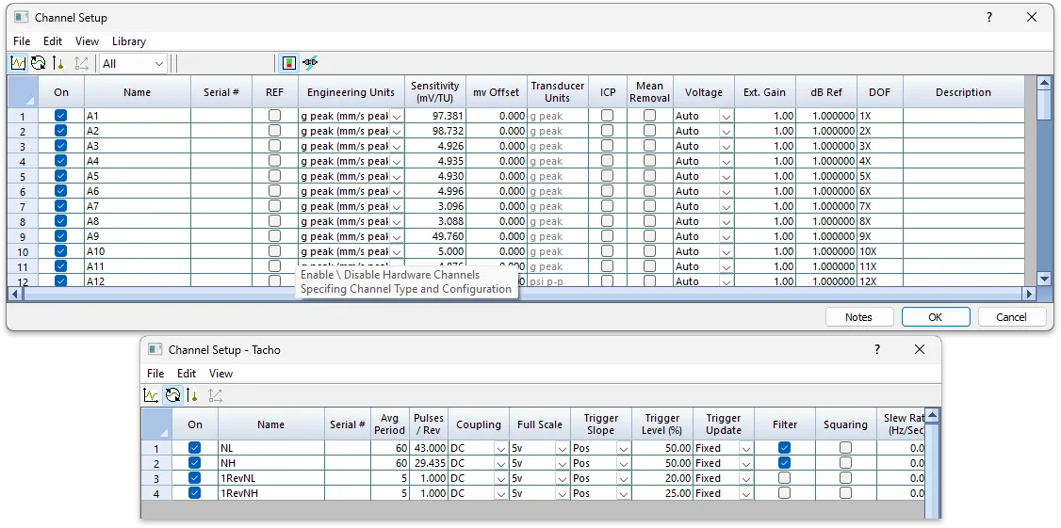Click the help question mark in Channel Setup
Image resolution: width=1061 pixels, height=528 pixels.
click(x=989, y=18)
